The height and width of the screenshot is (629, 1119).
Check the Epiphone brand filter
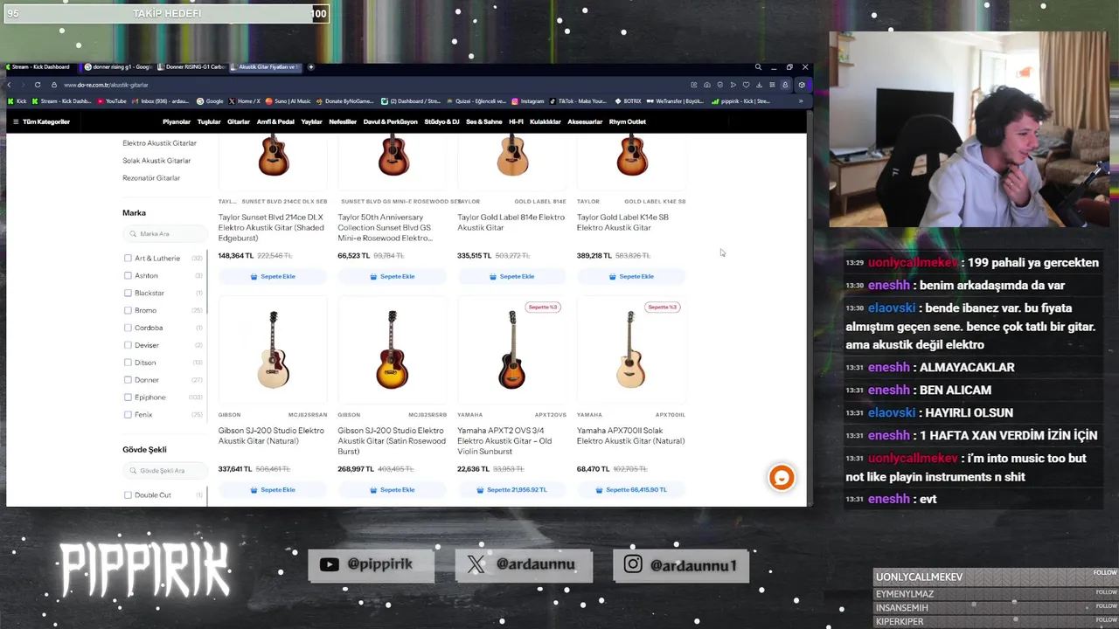[128, 397]
